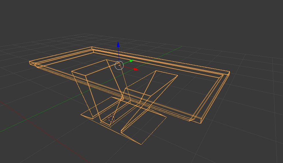Click the green Y-axis gizmo arrow

click(x=131, y=61)
